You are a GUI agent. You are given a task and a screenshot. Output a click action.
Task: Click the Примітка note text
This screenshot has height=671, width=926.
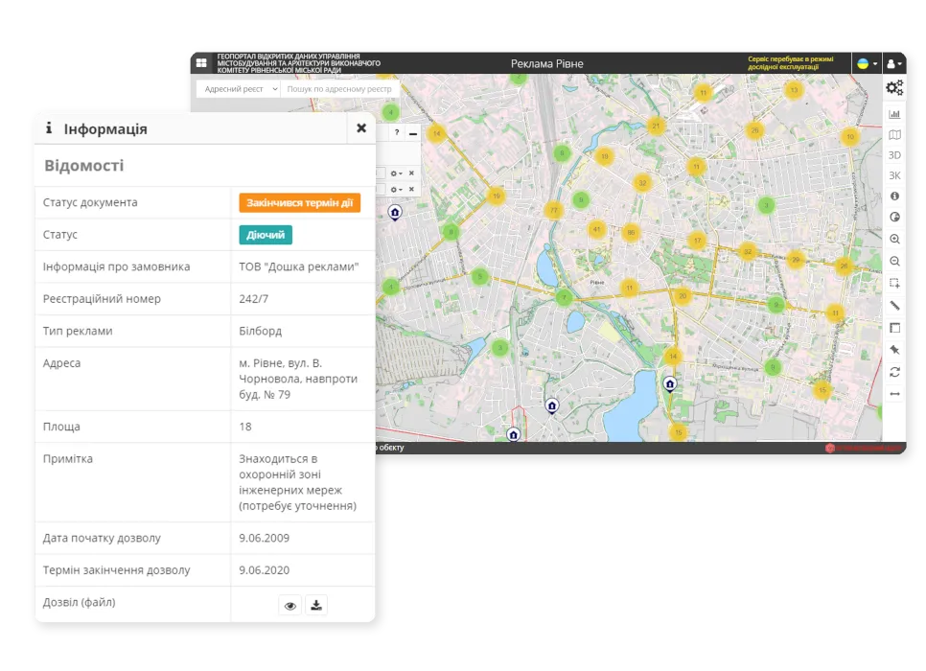(297, 482)
